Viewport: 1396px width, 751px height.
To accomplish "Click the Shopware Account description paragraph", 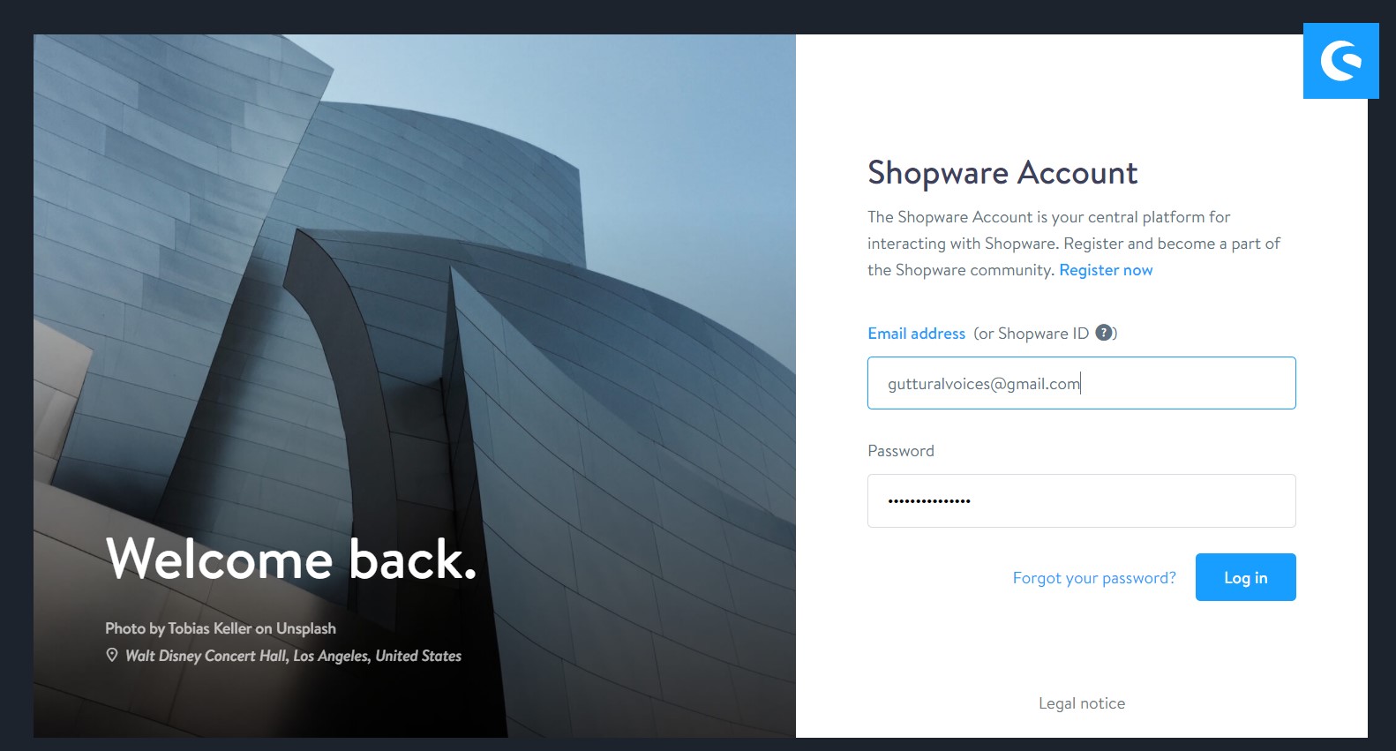I will pyautogui.click(x=1074, y=244).
